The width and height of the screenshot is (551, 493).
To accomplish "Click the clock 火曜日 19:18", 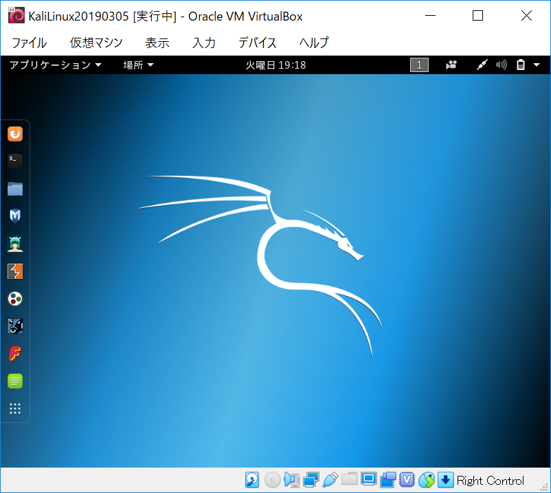I will coord(275,65).
